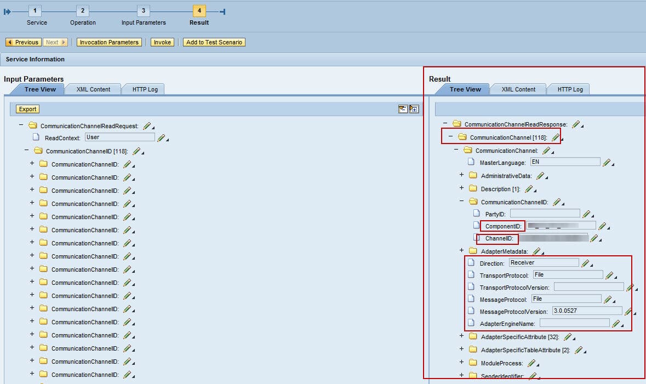Click pencil icon next to CommunicationChannelReadRequest

coord(147,126)
